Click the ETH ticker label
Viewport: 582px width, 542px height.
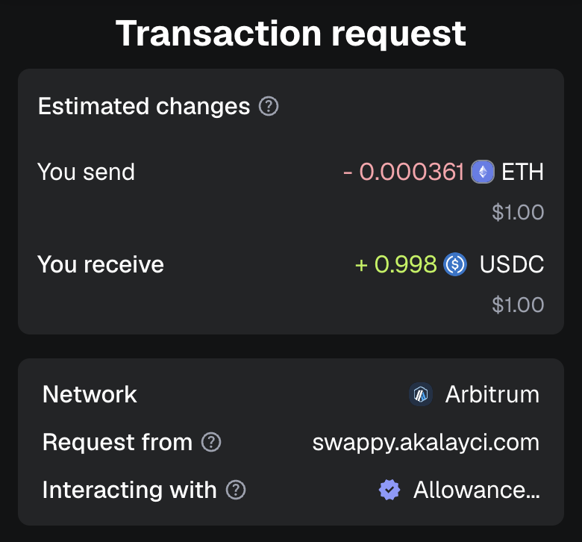pos(522,172)
